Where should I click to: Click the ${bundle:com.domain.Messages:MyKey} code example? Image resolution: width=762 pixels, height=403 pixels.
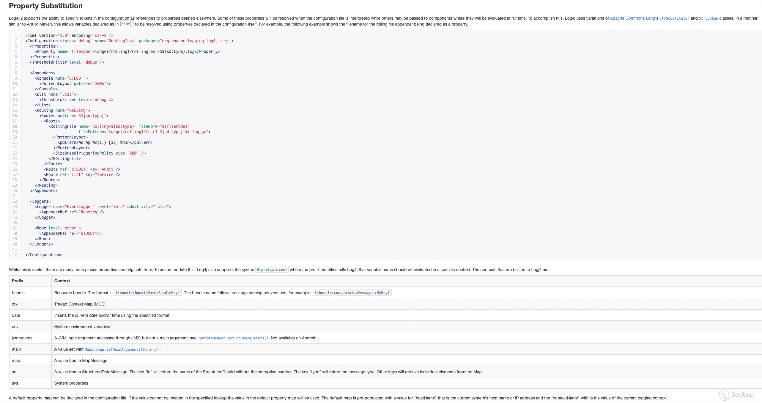click(352, 293)
